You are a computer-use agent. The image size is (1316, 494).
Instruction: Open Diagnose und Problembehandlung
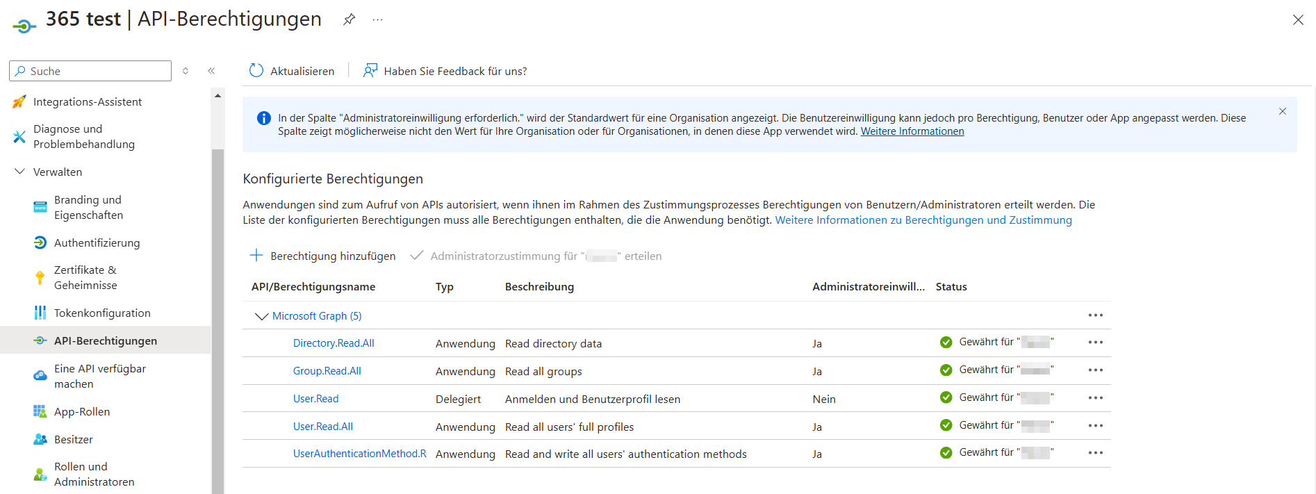[x=83, y=137]
